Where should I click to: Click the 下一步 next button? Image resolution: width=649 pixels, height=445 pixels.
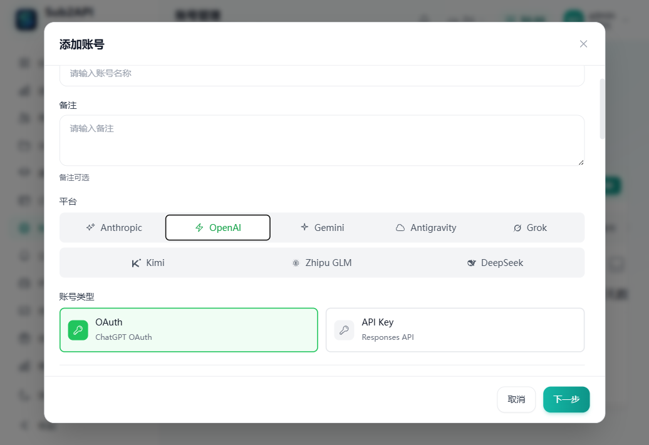pyautogui.click(x=566, y=399)
